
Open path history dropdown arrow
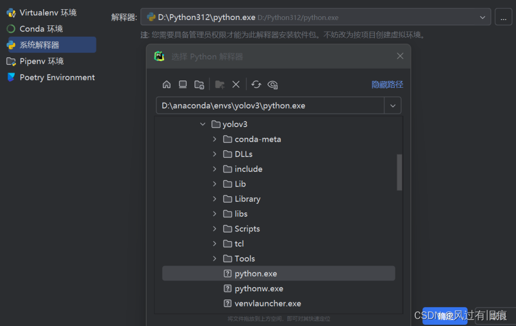[x=393, y=105]
